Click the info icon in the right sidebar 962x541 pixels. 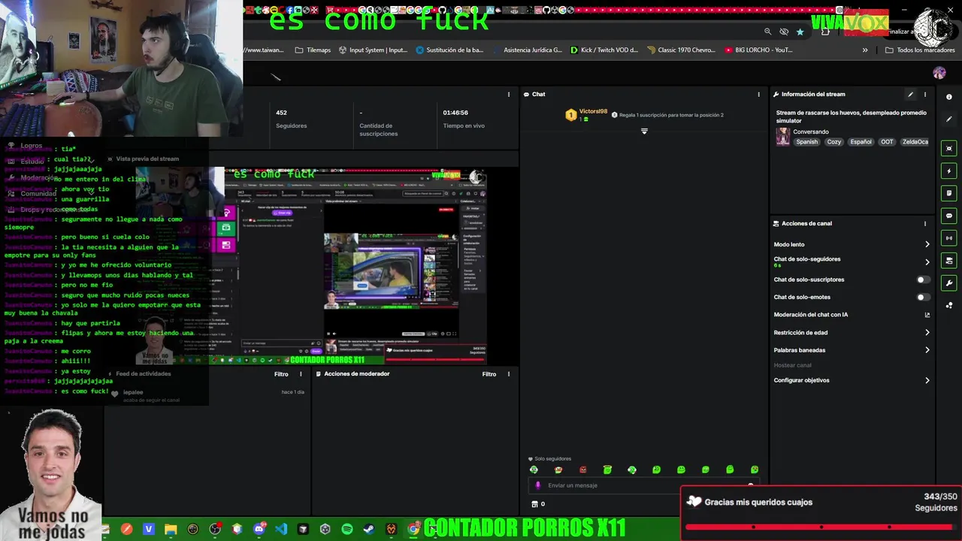(x=949, y=97)
